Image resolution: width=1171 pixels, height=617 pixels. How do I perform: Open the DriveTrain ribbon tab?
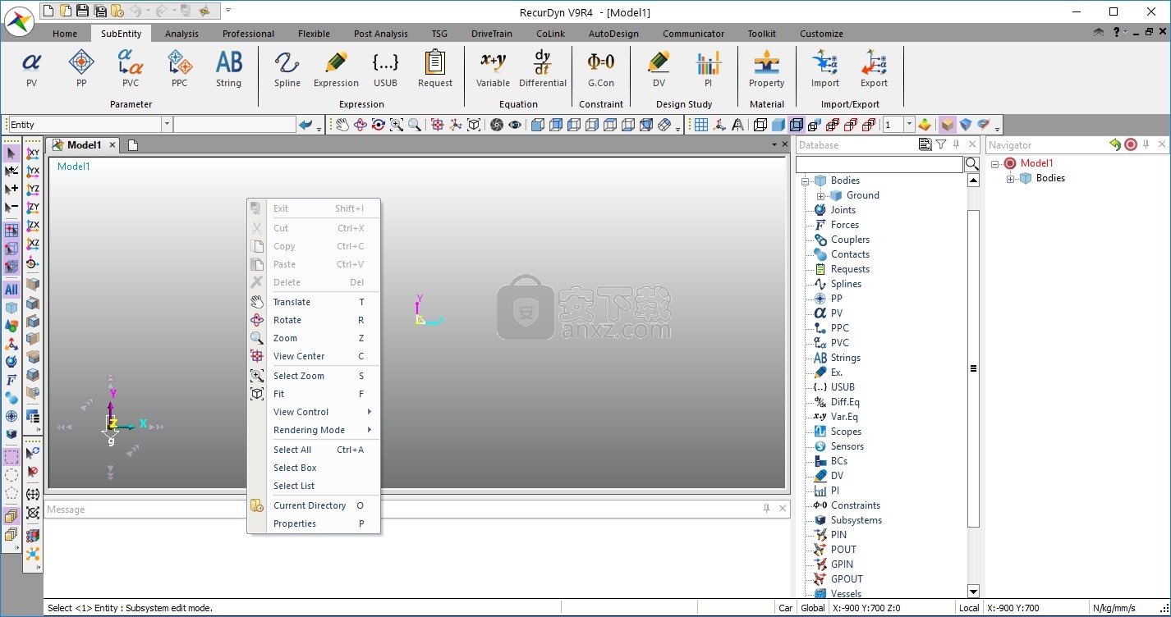point(492,34)
